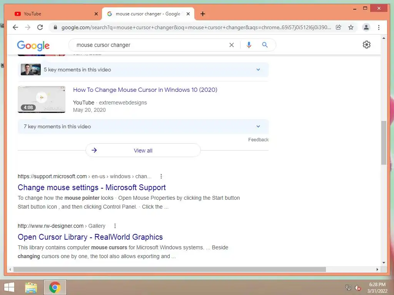The height and width of the screenshot is (295, 394).
Task: Select the mouse cursor changer Google tab
Action: (x=148, y=14)
